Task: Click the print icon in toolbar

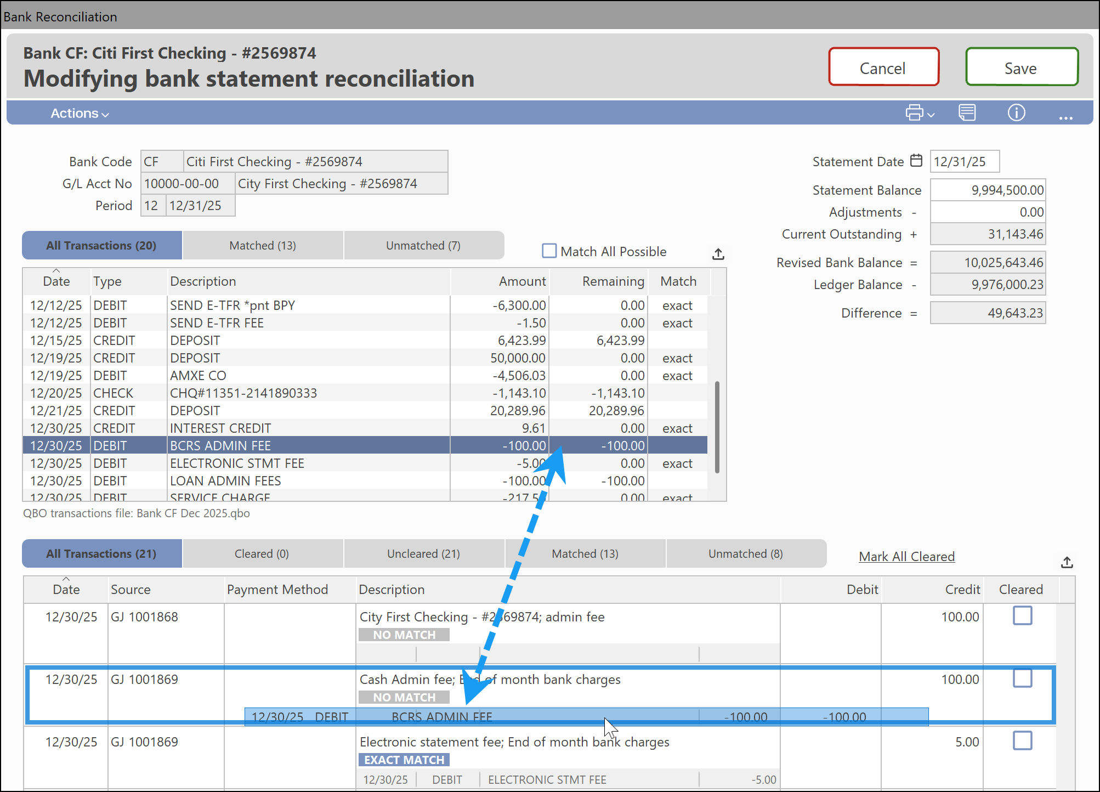Action: pos(914,113)
